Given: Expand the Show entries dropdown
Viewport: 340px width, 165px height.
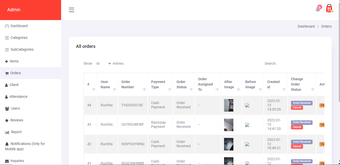Looking at the screenshot, I should coord(103,64).
